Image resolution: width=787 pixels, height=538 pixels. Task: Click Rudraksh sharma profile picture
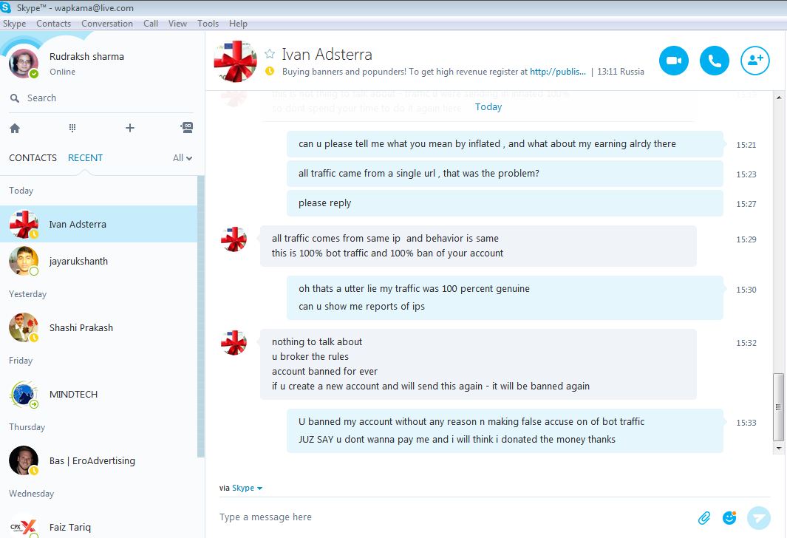pyautogui.click(x=24, y=64)
